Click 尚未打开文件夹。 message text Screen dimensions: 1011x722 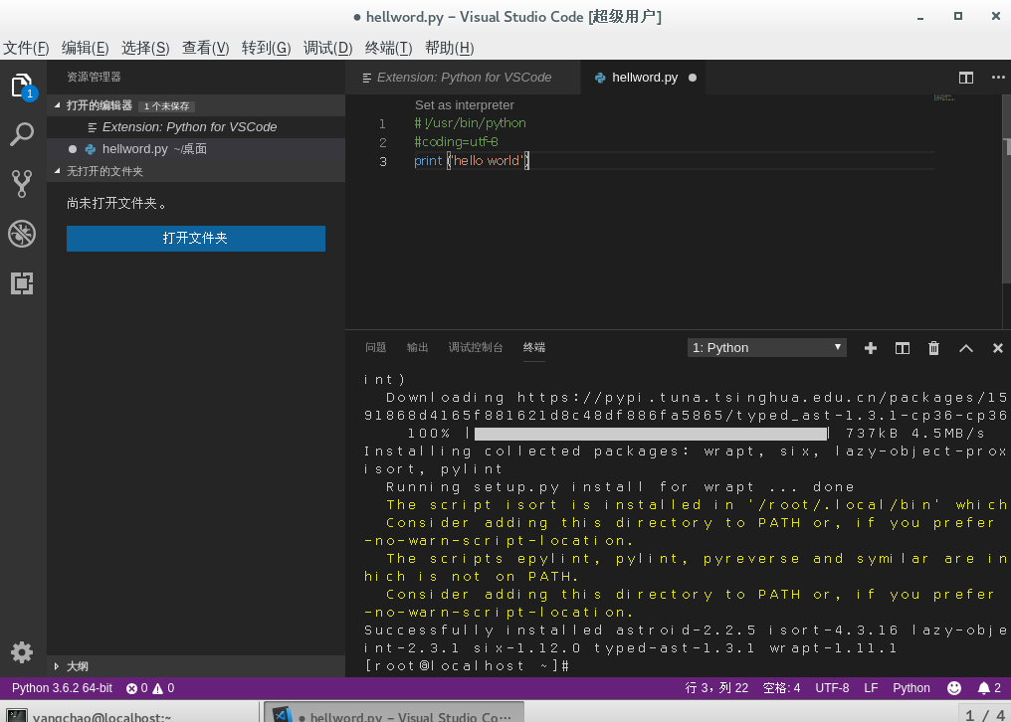pyautogui.click(x=117, y=203)
